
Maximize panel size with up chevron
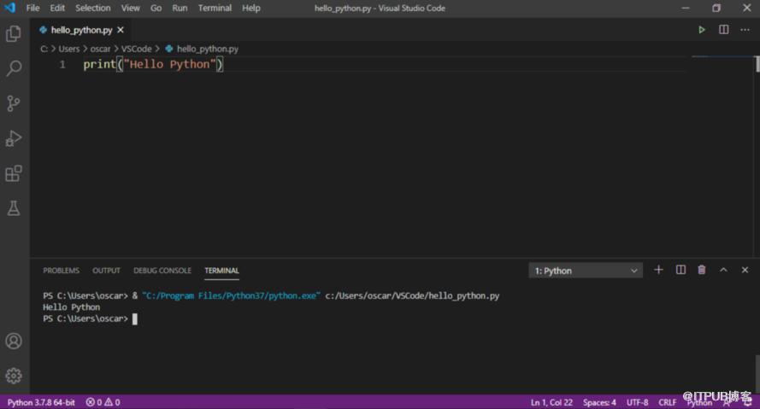point(723,270)
